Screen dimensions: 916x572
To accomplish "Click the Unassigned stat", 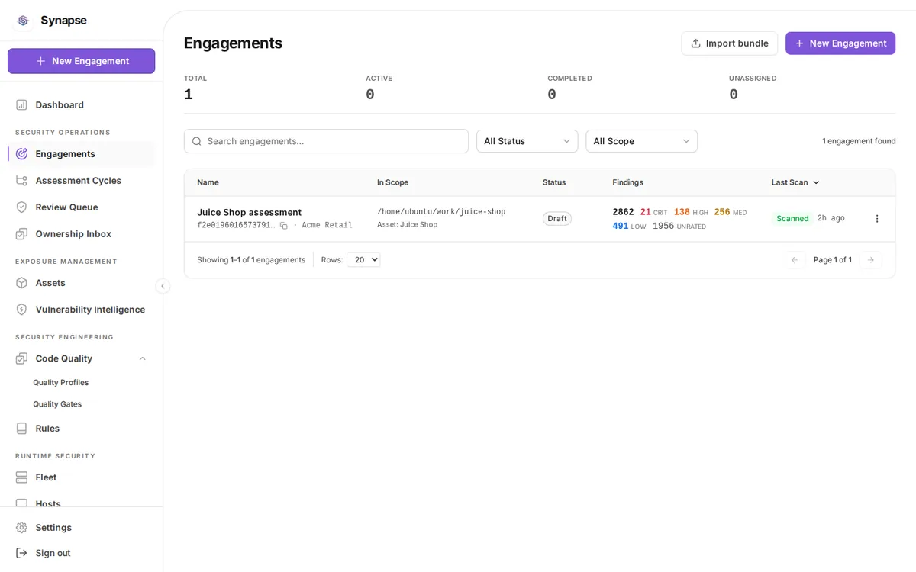I will point(753,88).
